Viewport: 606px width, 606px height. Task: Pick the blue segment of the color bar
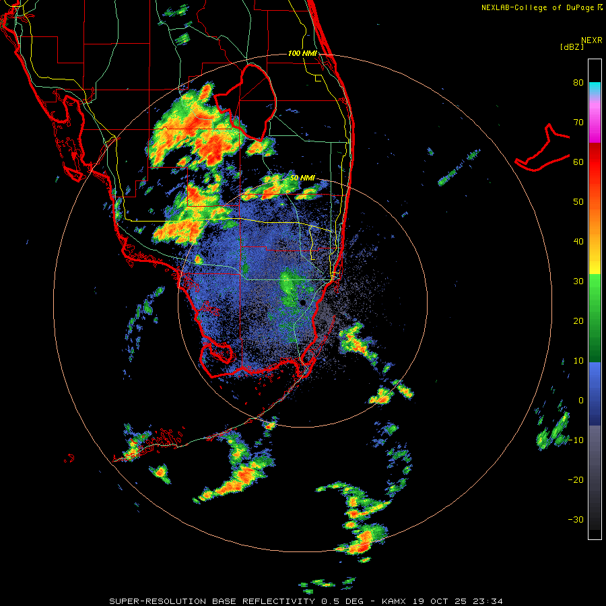coord(595,394)
